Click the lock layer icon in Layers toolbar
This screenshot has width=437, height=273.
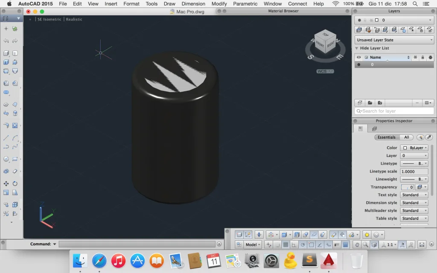click(x=420, y=29)
